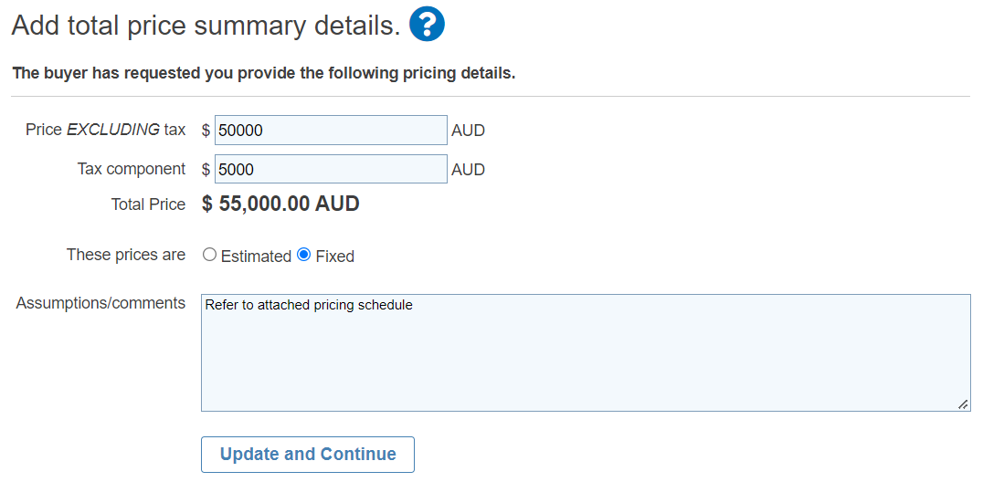Screen dimensions: 983x482
Task: Open the blue question mark help icon
Action: click(427, 25)
